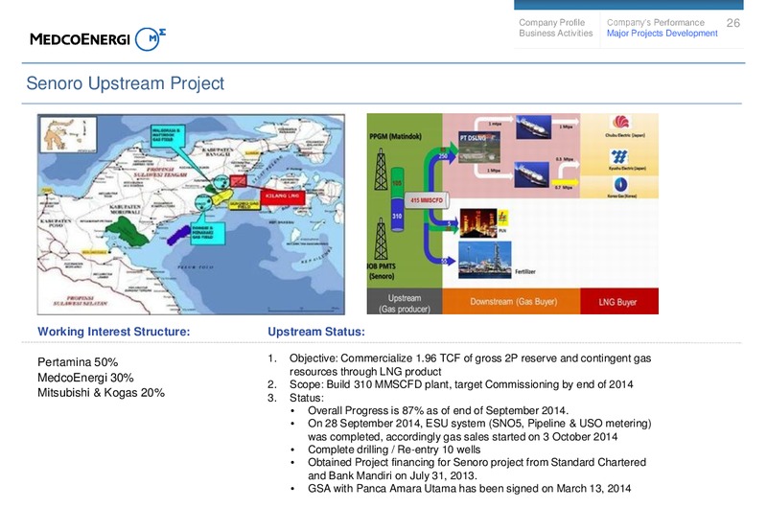
Task: Click the Working Interest Structure heading
Action: pos(113,332)
